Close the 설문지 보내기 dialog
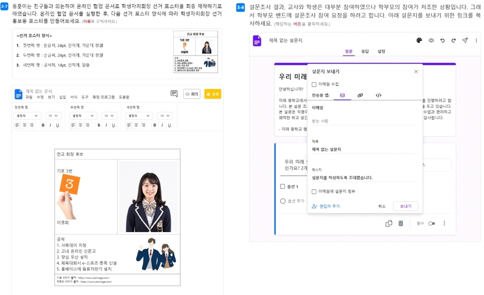 416,71
